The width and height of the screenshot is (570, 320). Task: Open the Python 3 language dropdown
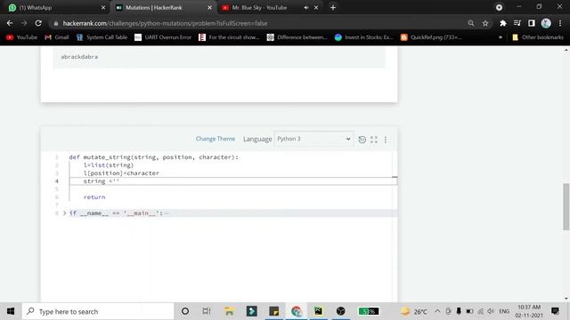(x=313, y=139)
